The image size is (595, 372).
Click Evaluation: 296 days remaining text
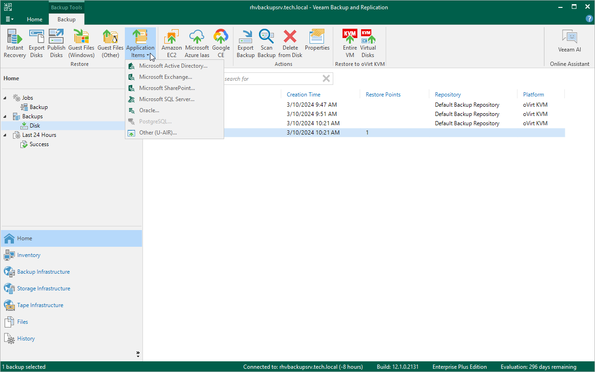tap(538, 367)
